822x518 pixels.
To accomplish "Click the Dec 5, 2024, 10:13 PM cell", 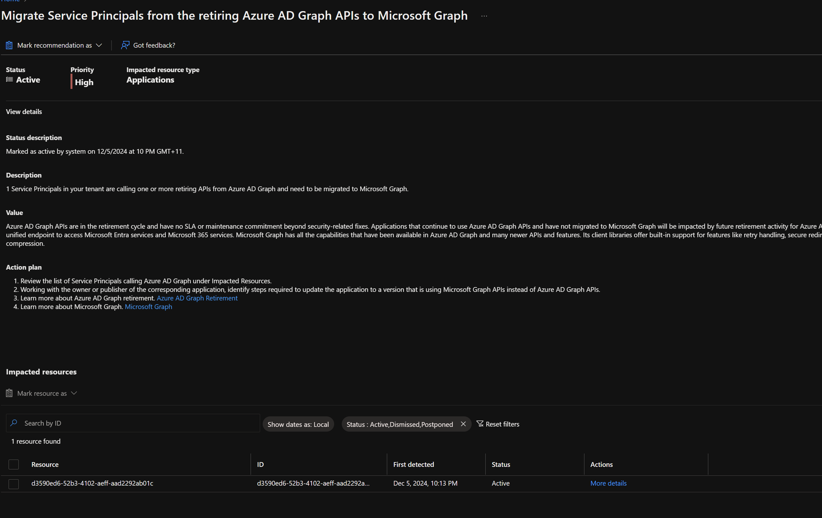I will tap(425, 483).
